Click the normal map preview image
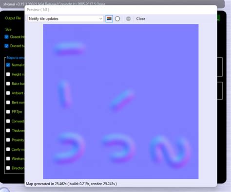 (121, 102)
